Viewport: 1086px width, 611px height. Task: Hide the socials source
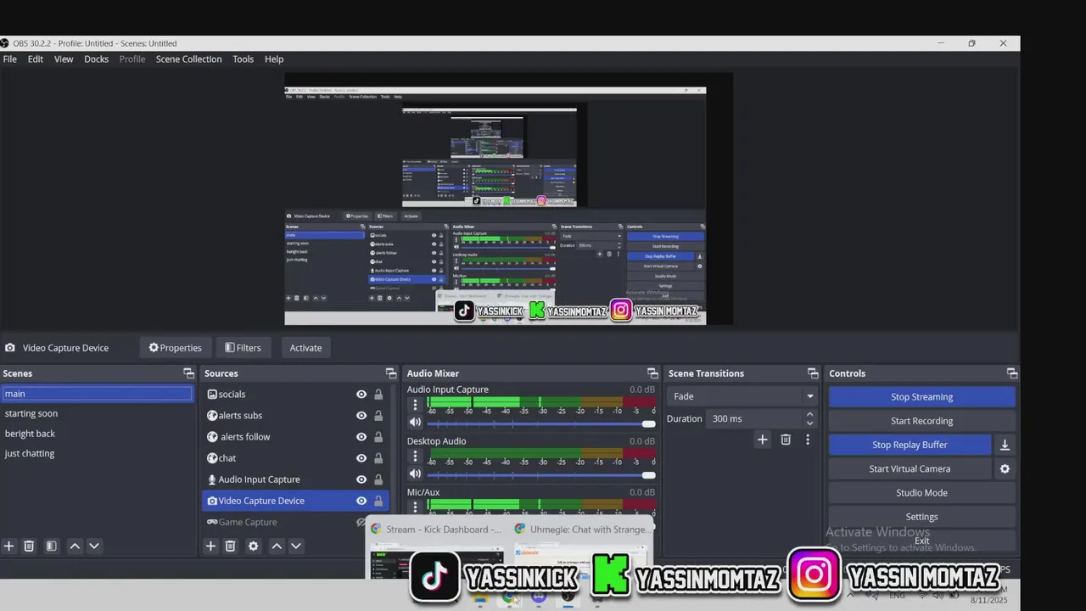[x=361, y=395]
